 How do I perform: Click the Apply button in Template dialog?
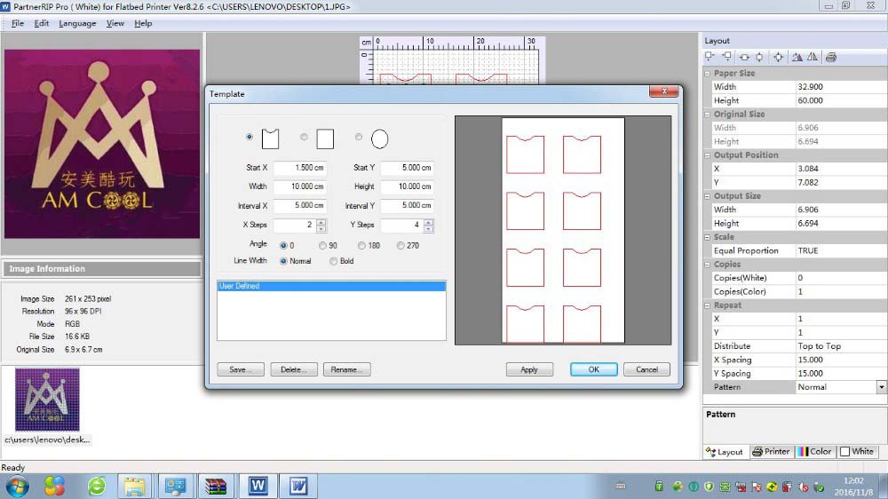529,369
